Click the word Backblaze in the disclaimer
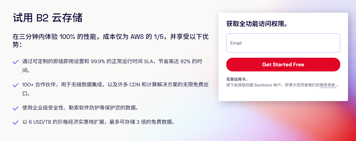Viewport: 356px width, 141px height. (x=263, y=85)
